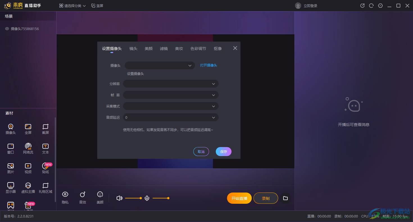Switch to 竖屏 portrait orientation
413x222 pixels.
tap(97, 6)
